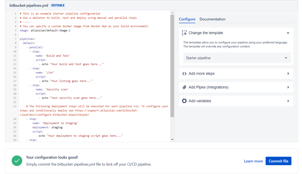Screen dimensions: 302x174
Task: Expand Add more steps using its chevron
Action: pos(288,74)
